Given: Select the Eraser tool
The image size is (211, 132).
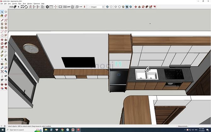Looking at the screenshot, I should pos(6,16).
